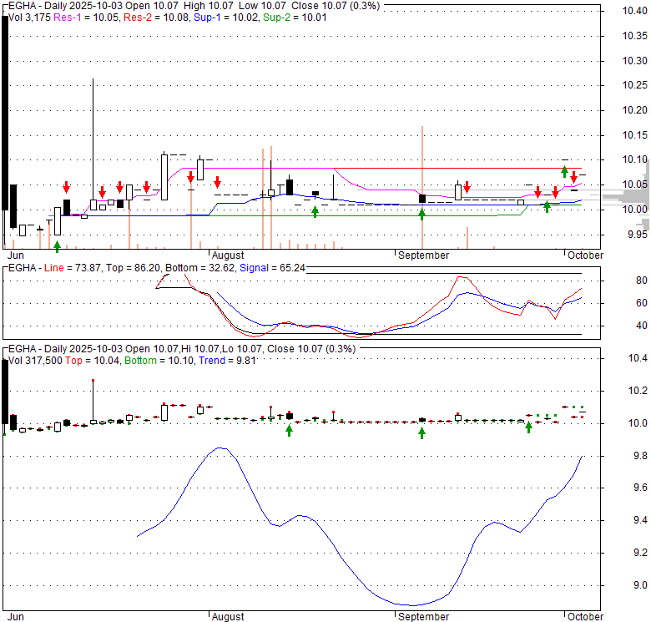Click the green arrow under the tall September volume spike
The width and height of the screenshot is (651, 622).
point(421,214)
